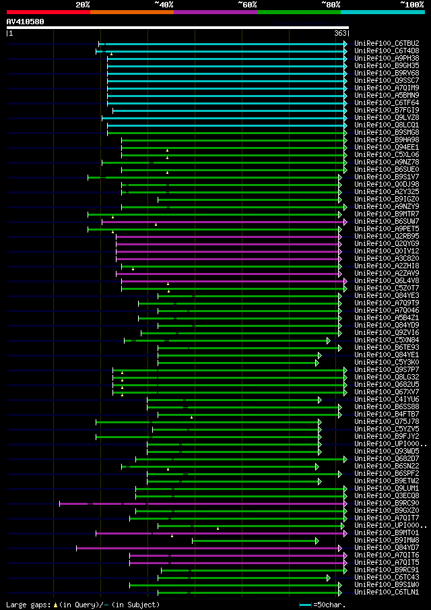Select the UniRef100_Q75J78 label
The image size is (431, 610).
(x=387, y=422)
